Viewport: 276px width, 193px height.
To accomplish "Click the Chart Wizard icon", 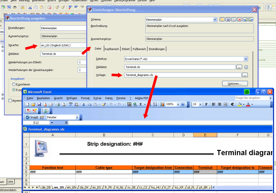I will tap(162, 104).
